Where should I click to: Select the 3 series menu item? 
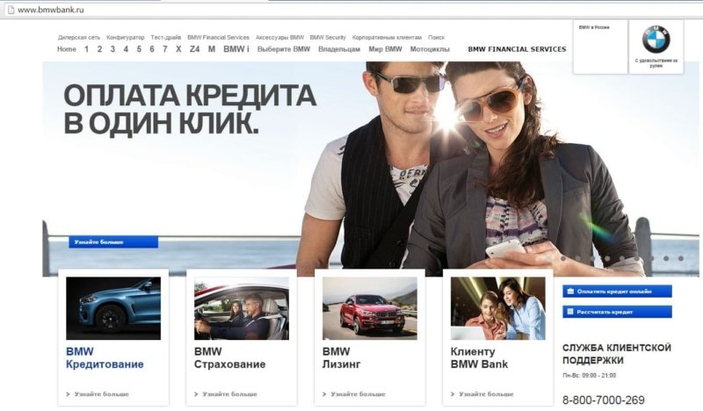pyautogui.click(x=112, y=49)
